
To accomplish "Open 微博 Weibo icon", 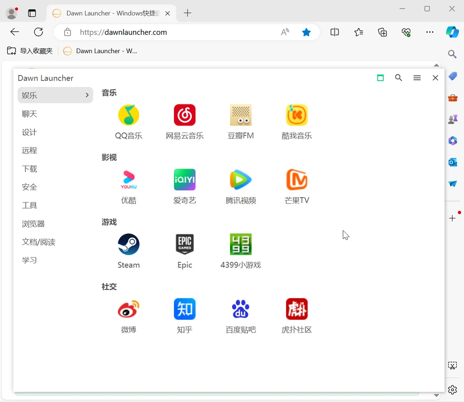I will point(129,309).
